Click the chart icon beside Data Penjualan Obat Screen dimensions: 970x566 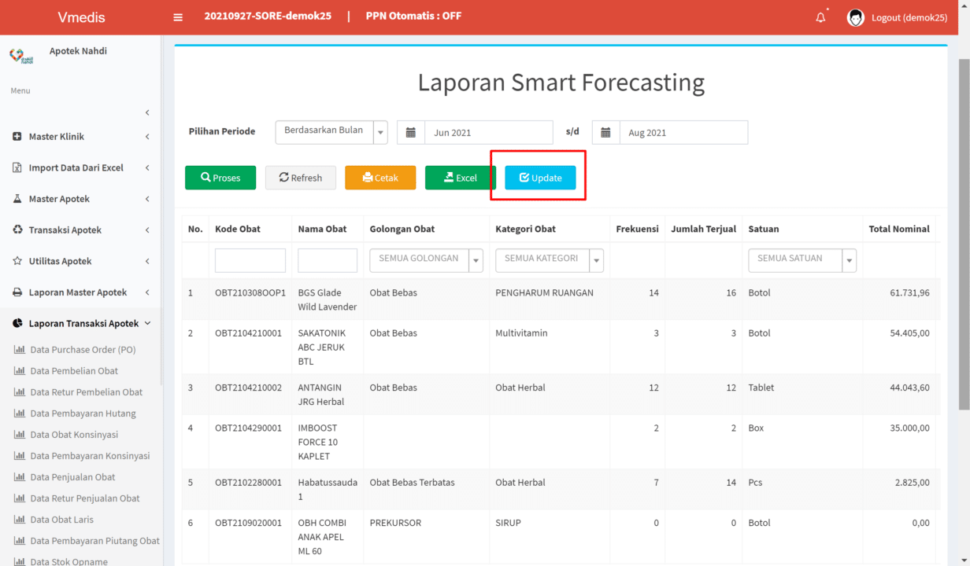(20, 477)
